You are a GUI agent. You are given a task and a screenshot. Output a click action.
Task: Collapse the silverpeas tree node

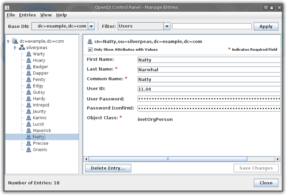pyautogui.click(x=15, y=48)
